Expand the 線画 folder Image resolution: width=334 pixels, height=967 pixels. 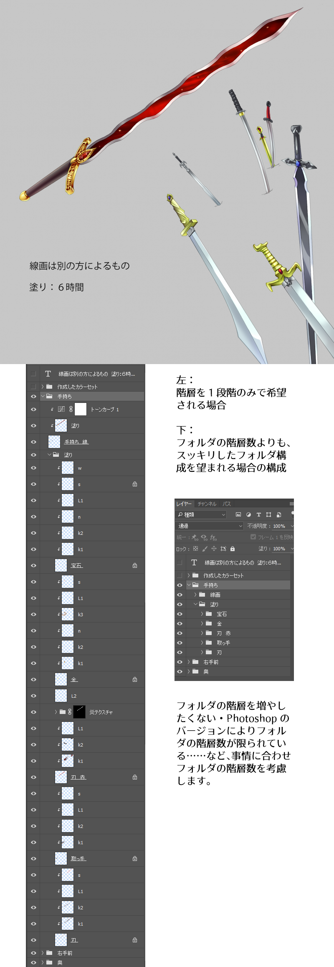tap(195, 595)
